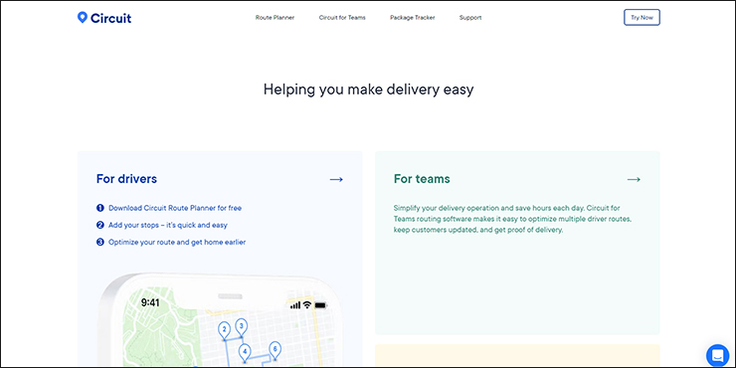The width and height of the screenshot is (736, 368).
Task: Open the Support nav link
Action: pyautogui.click(x=470, y=18)
